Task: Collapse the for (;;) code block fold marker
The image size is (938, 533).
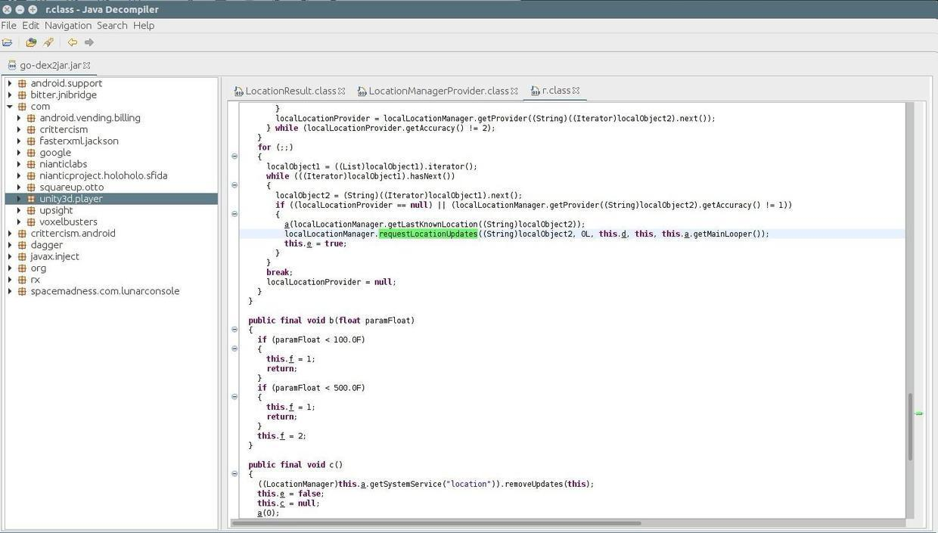Action: tap(234, 156)
